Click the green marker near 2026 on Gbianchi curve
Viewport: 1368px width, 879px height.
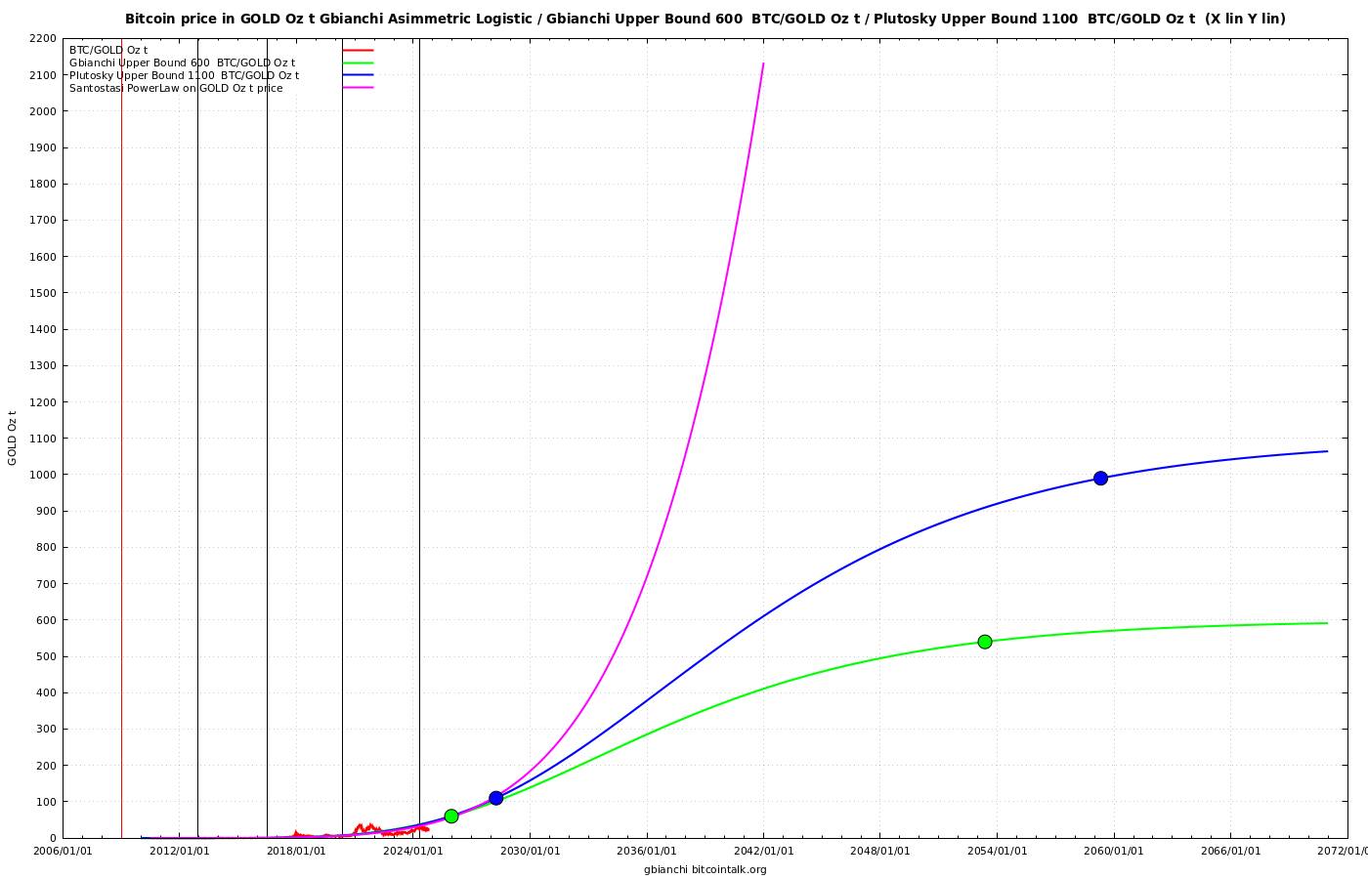coord(451,816)
